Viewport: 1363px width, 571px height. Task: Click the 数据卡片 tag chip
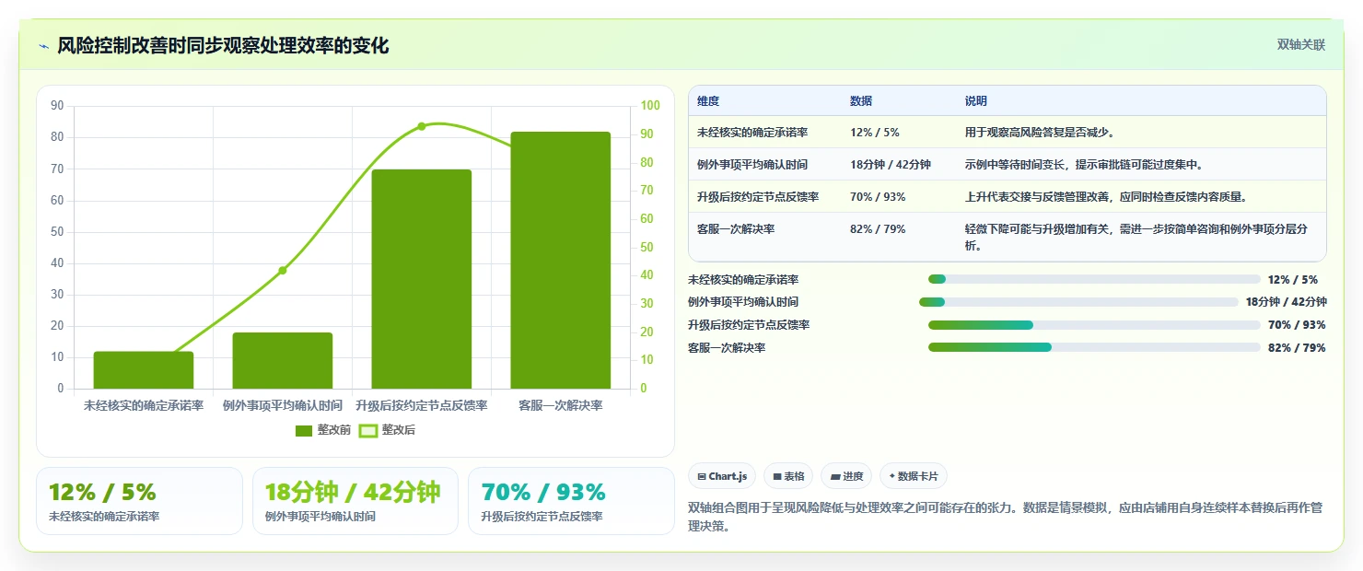point(914,476)
